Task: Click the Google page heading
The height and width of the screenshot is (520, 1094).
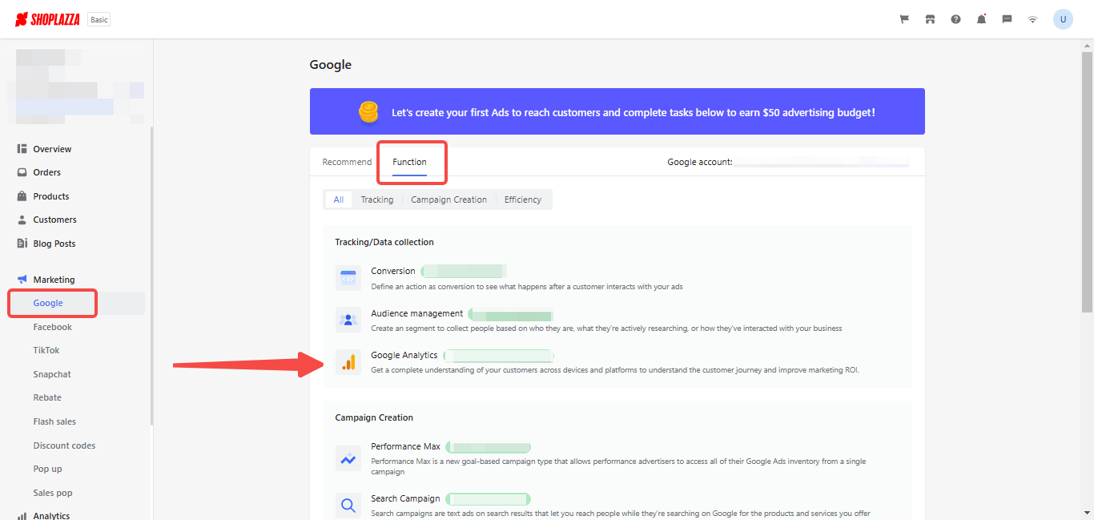Action: [x=331, y=65]
